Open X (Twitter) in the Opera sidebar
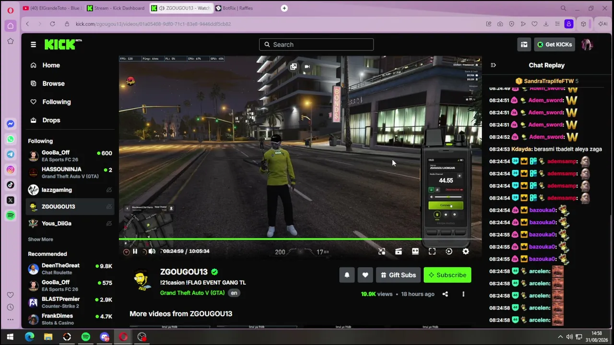Image resolution: width=614 pixels, height=345 pixels. coord(10,200)
